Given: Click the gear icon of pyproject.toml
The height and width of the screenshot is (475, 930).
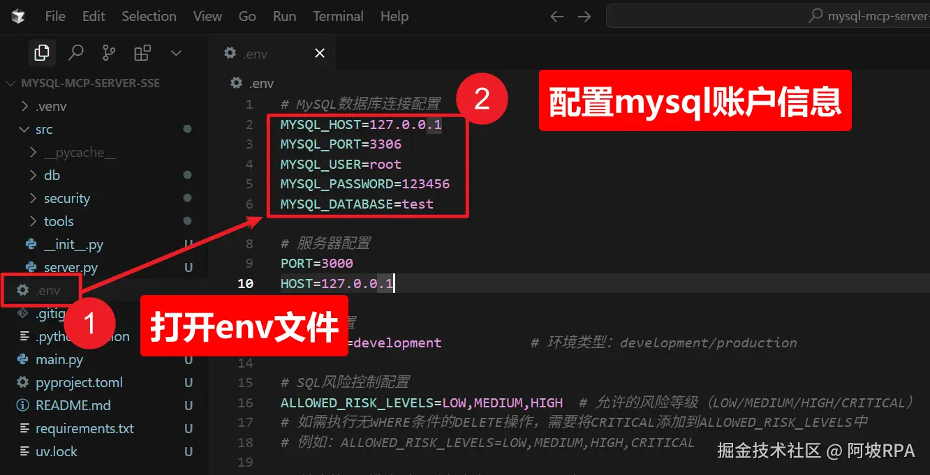Looking at the screenshot, I should [23, 382].
